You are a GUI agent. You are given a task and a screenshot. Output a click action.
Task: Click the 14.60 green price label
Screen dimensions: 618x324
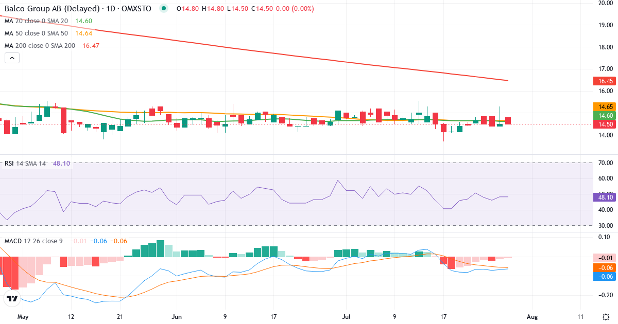[604, 116]
